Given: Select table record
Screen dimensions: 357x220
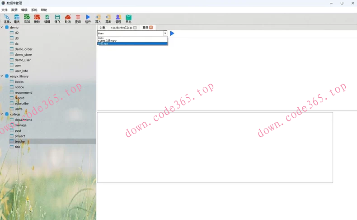Looking at the screenshot, I should click(19, 98).
